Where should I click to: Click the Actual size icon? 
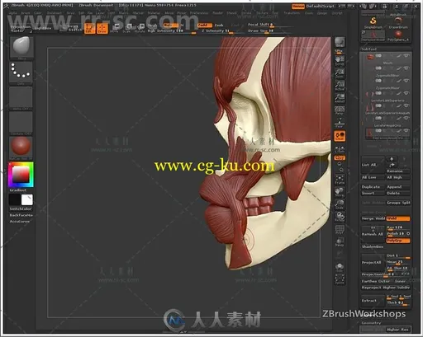[340, 86]
